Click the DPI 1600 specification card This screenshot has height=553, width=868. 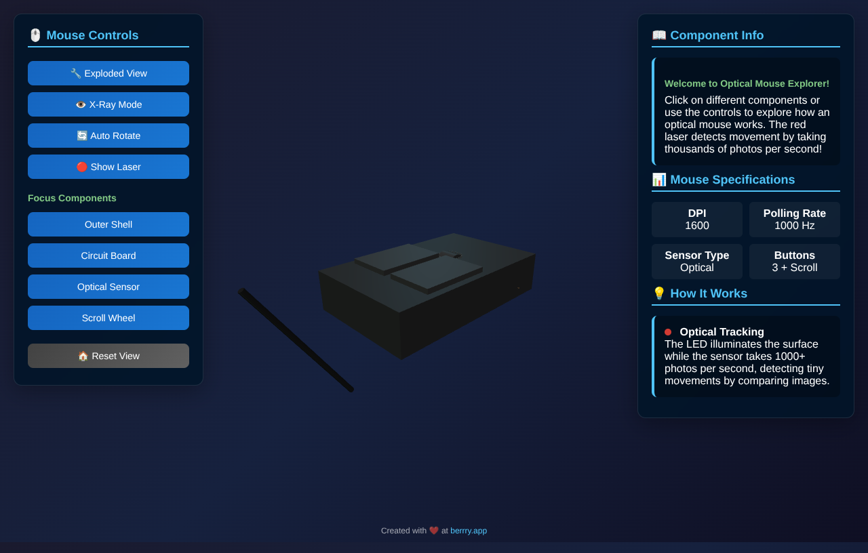point(696,219)
